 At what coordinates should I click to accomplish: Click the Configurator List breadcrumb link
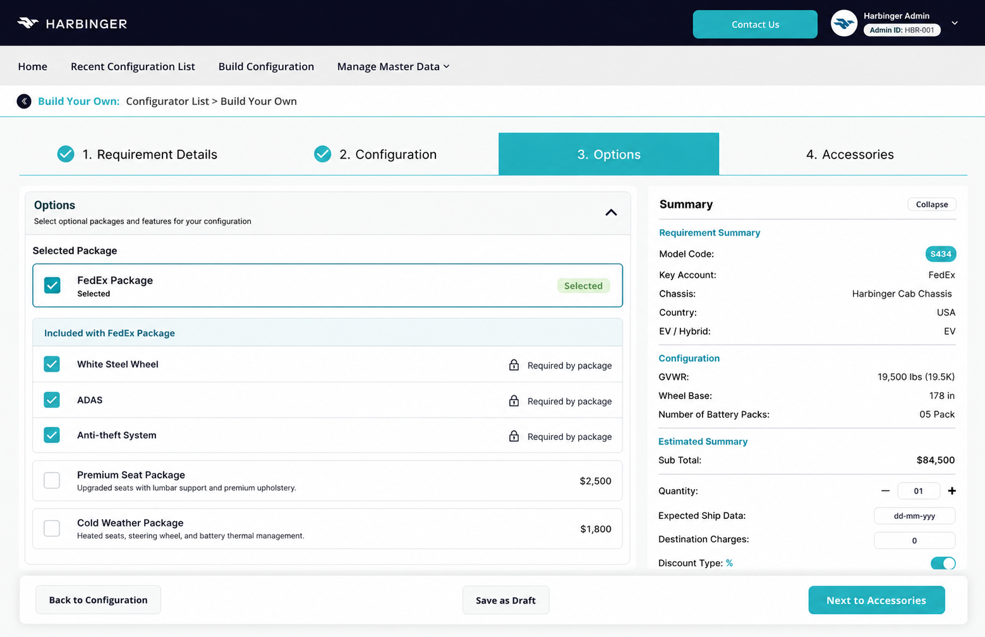click(167, 101)
